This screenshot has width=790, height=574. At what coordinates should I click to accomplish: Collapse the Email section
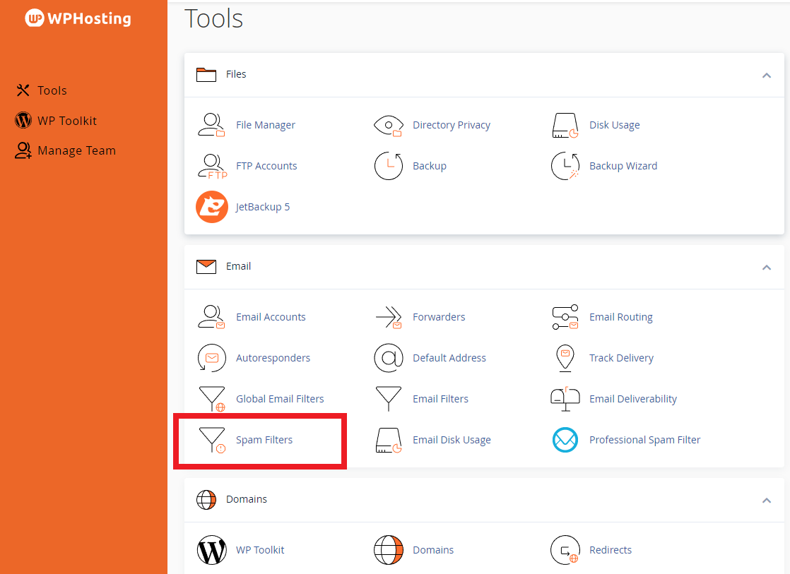coord(766,267)
